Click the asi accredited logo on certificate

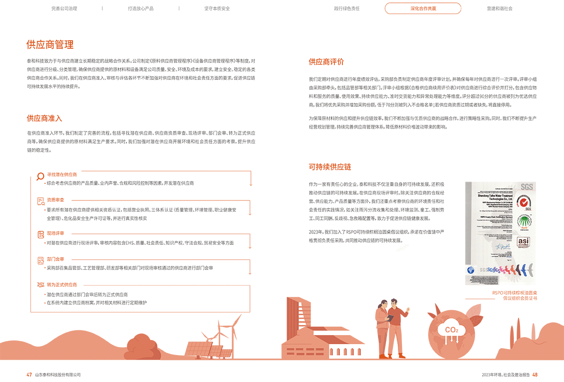(x=527, y=242)
